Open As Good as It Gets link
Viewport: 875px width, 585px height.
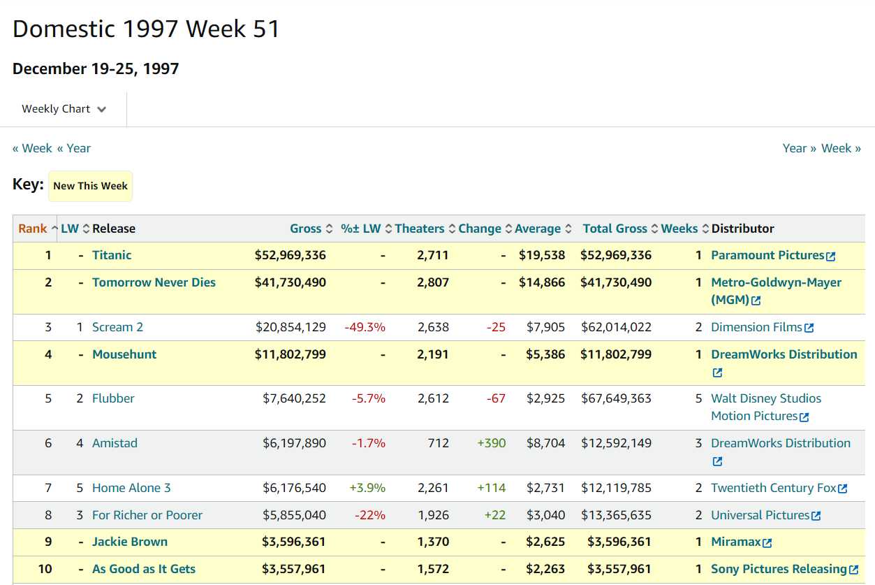click(x=144, y=569)
